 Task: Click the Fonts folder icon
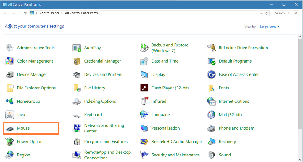[x=212, y=88]
